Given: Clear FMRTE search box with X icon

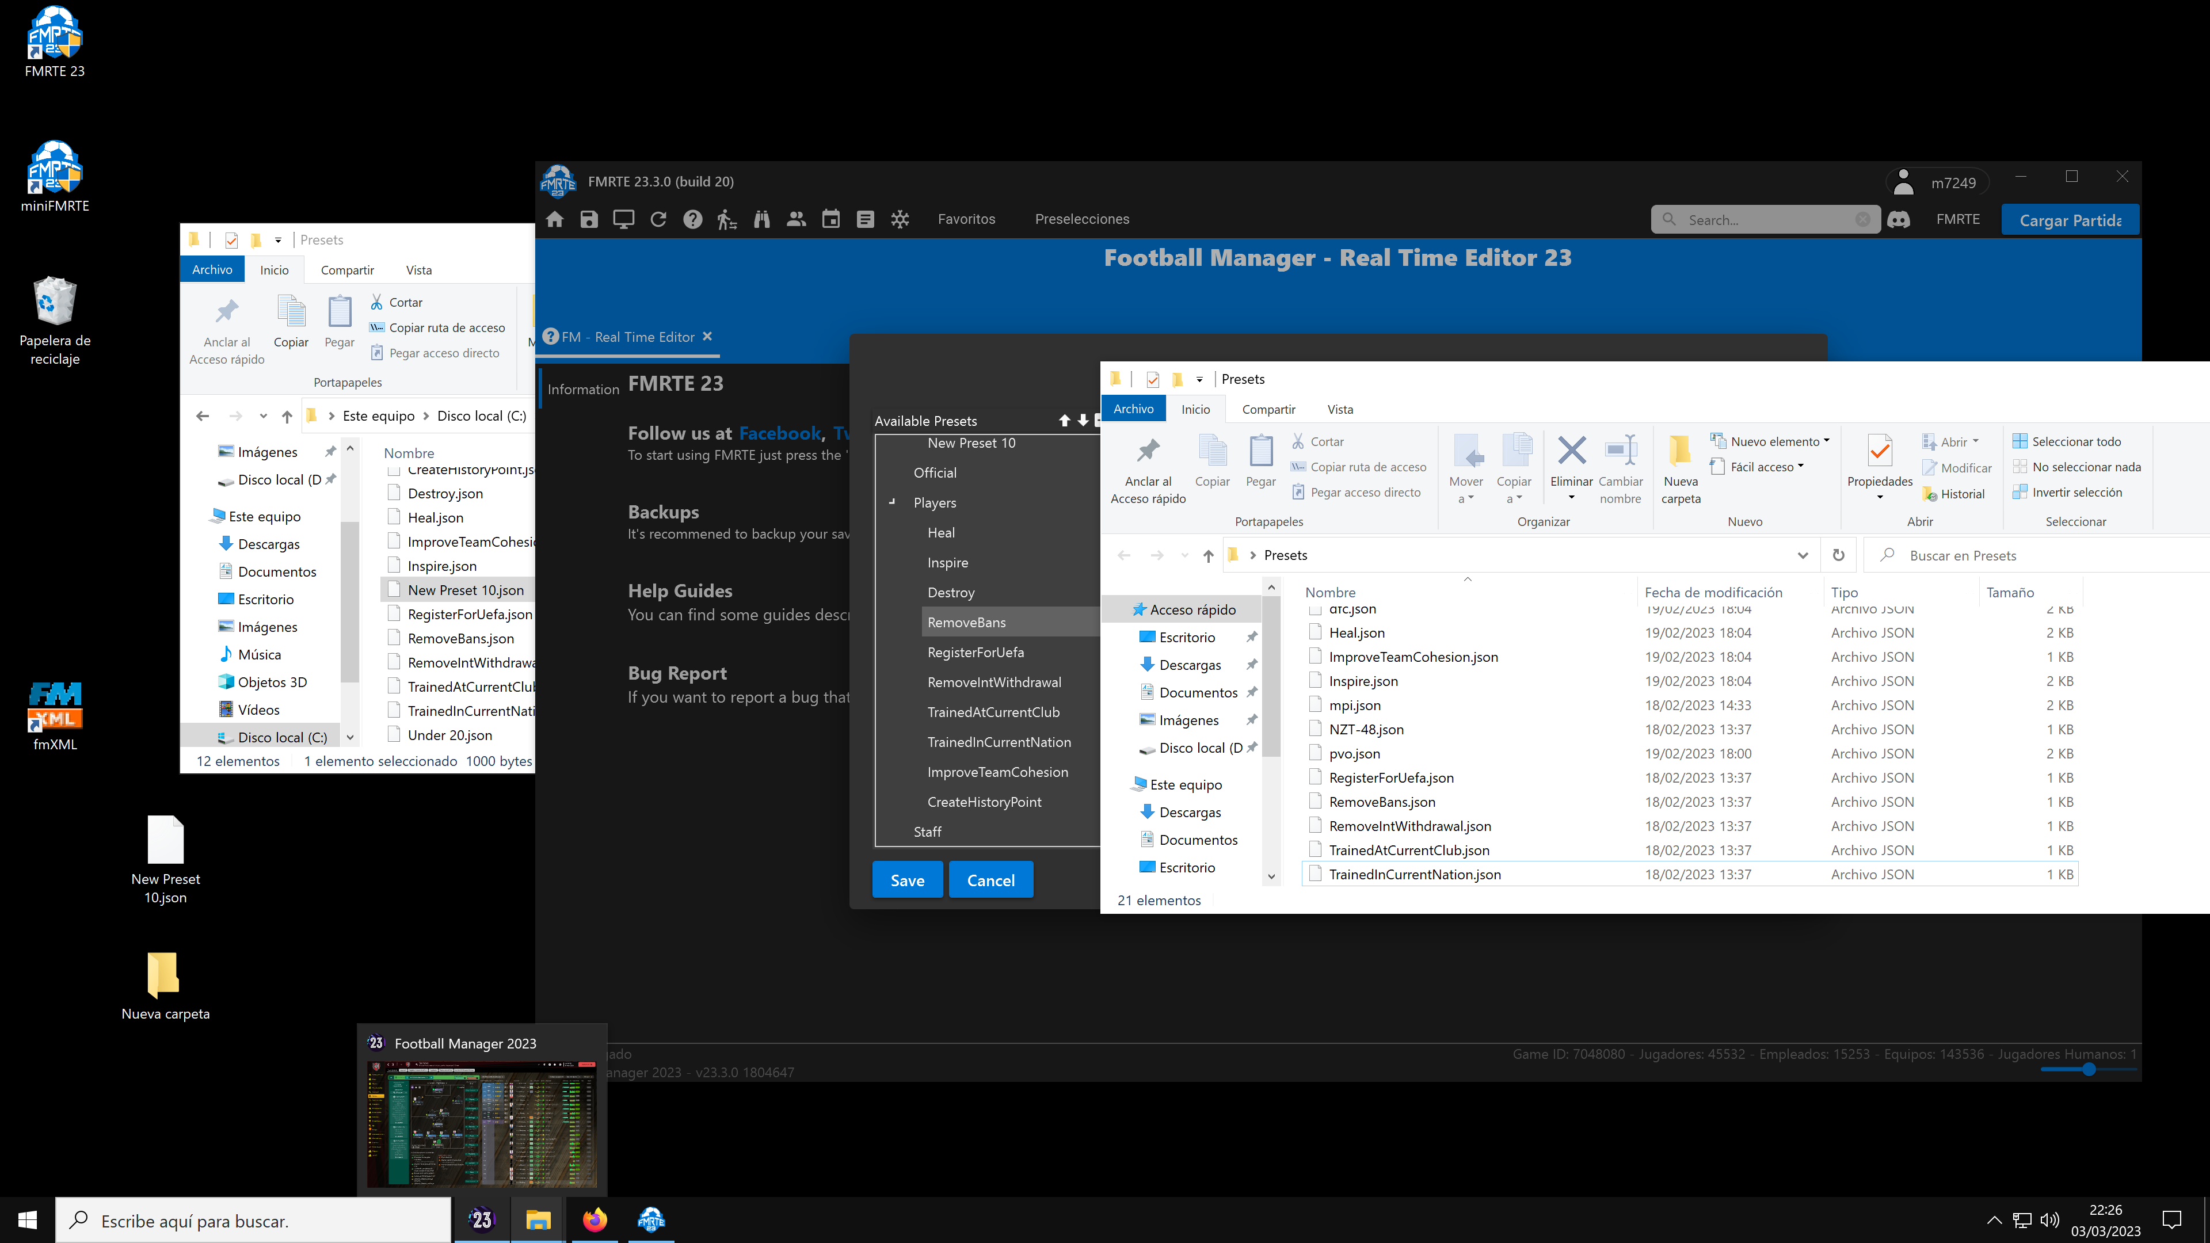Looking at the screenshot, I should tap(1862, 220).
